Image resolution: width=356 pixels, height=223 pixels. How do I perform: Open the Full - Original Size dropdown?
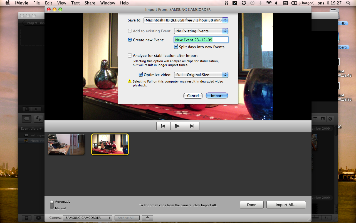[x=201, y=75]
